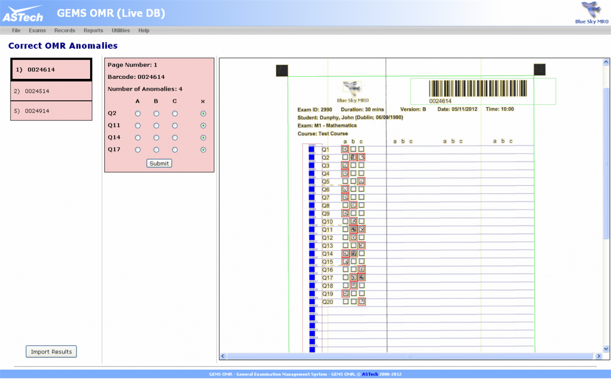Screen dimensions: 611x383
Task: Select the x option for Q17
Action: [203, 150]
